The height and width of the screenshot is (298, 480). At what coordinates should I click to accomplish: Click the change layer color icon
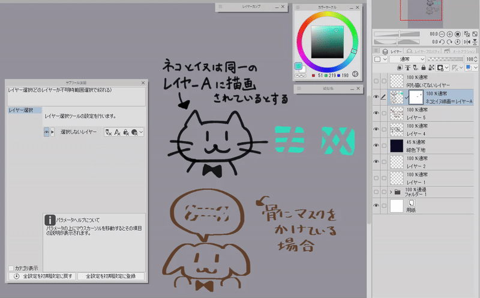469,67
